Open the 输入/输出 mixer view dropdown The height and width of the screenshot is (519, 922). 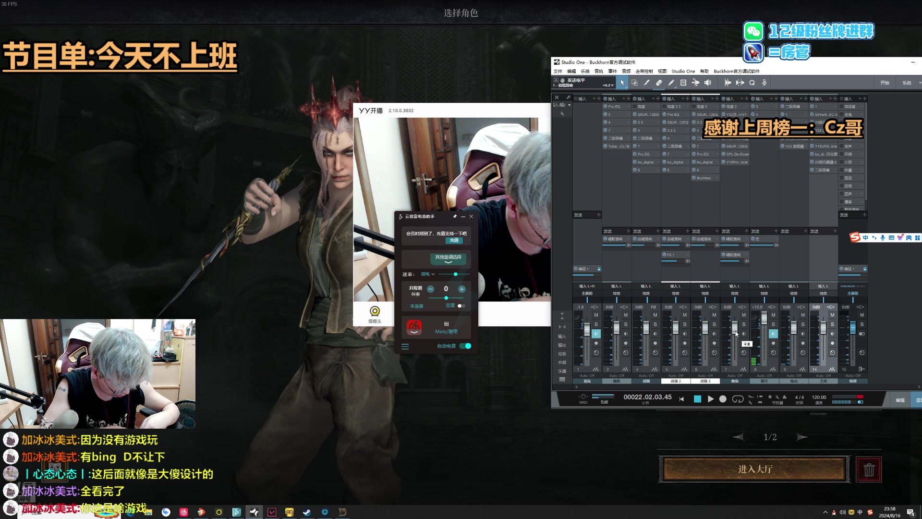(562, 105)
